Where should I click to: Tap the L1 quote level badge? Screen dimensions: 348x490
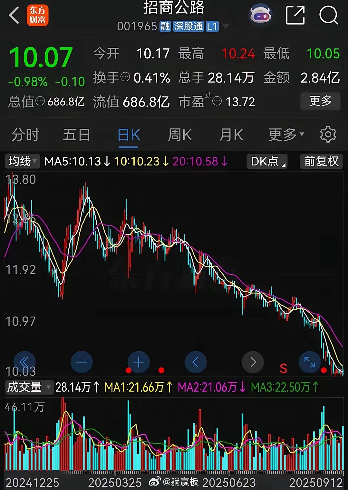click(x=212, y=26)
